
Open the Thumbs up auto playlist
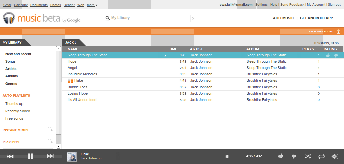[14, 104]
